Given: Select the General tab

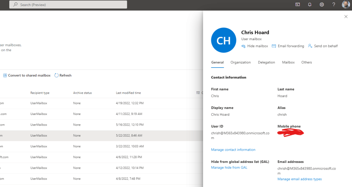Looking at the screenshot, I should [217, 62].
